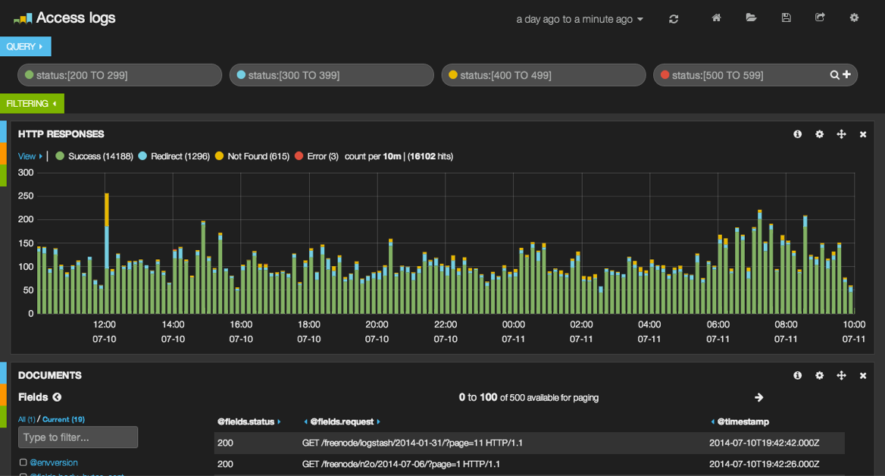Screen dimensions: 885x476
Task: Click the green dot on the 200 status query
Action: tap(28, 74)
